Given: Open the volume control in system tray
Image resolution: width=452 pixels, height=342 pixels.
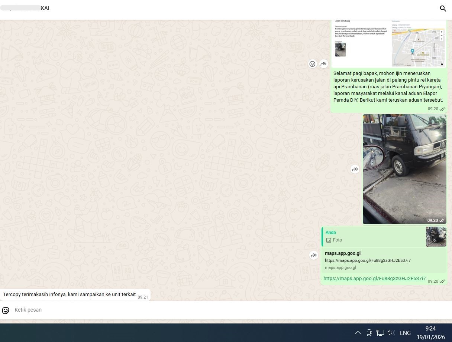Looking at the screenshot, I should point(391,333).
